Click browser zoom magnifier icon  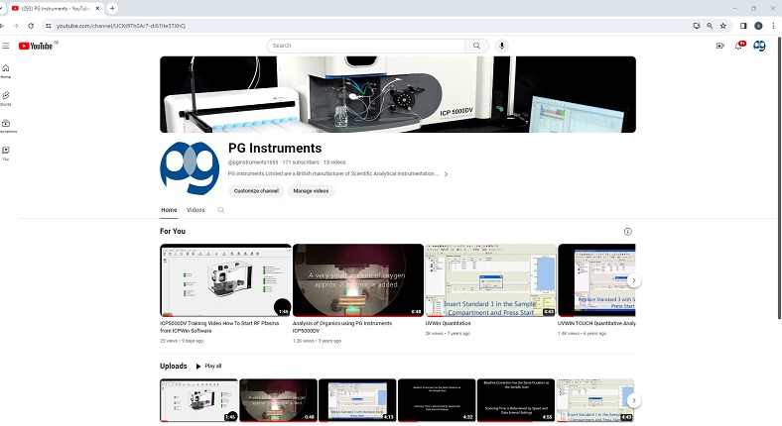[710, 26]
